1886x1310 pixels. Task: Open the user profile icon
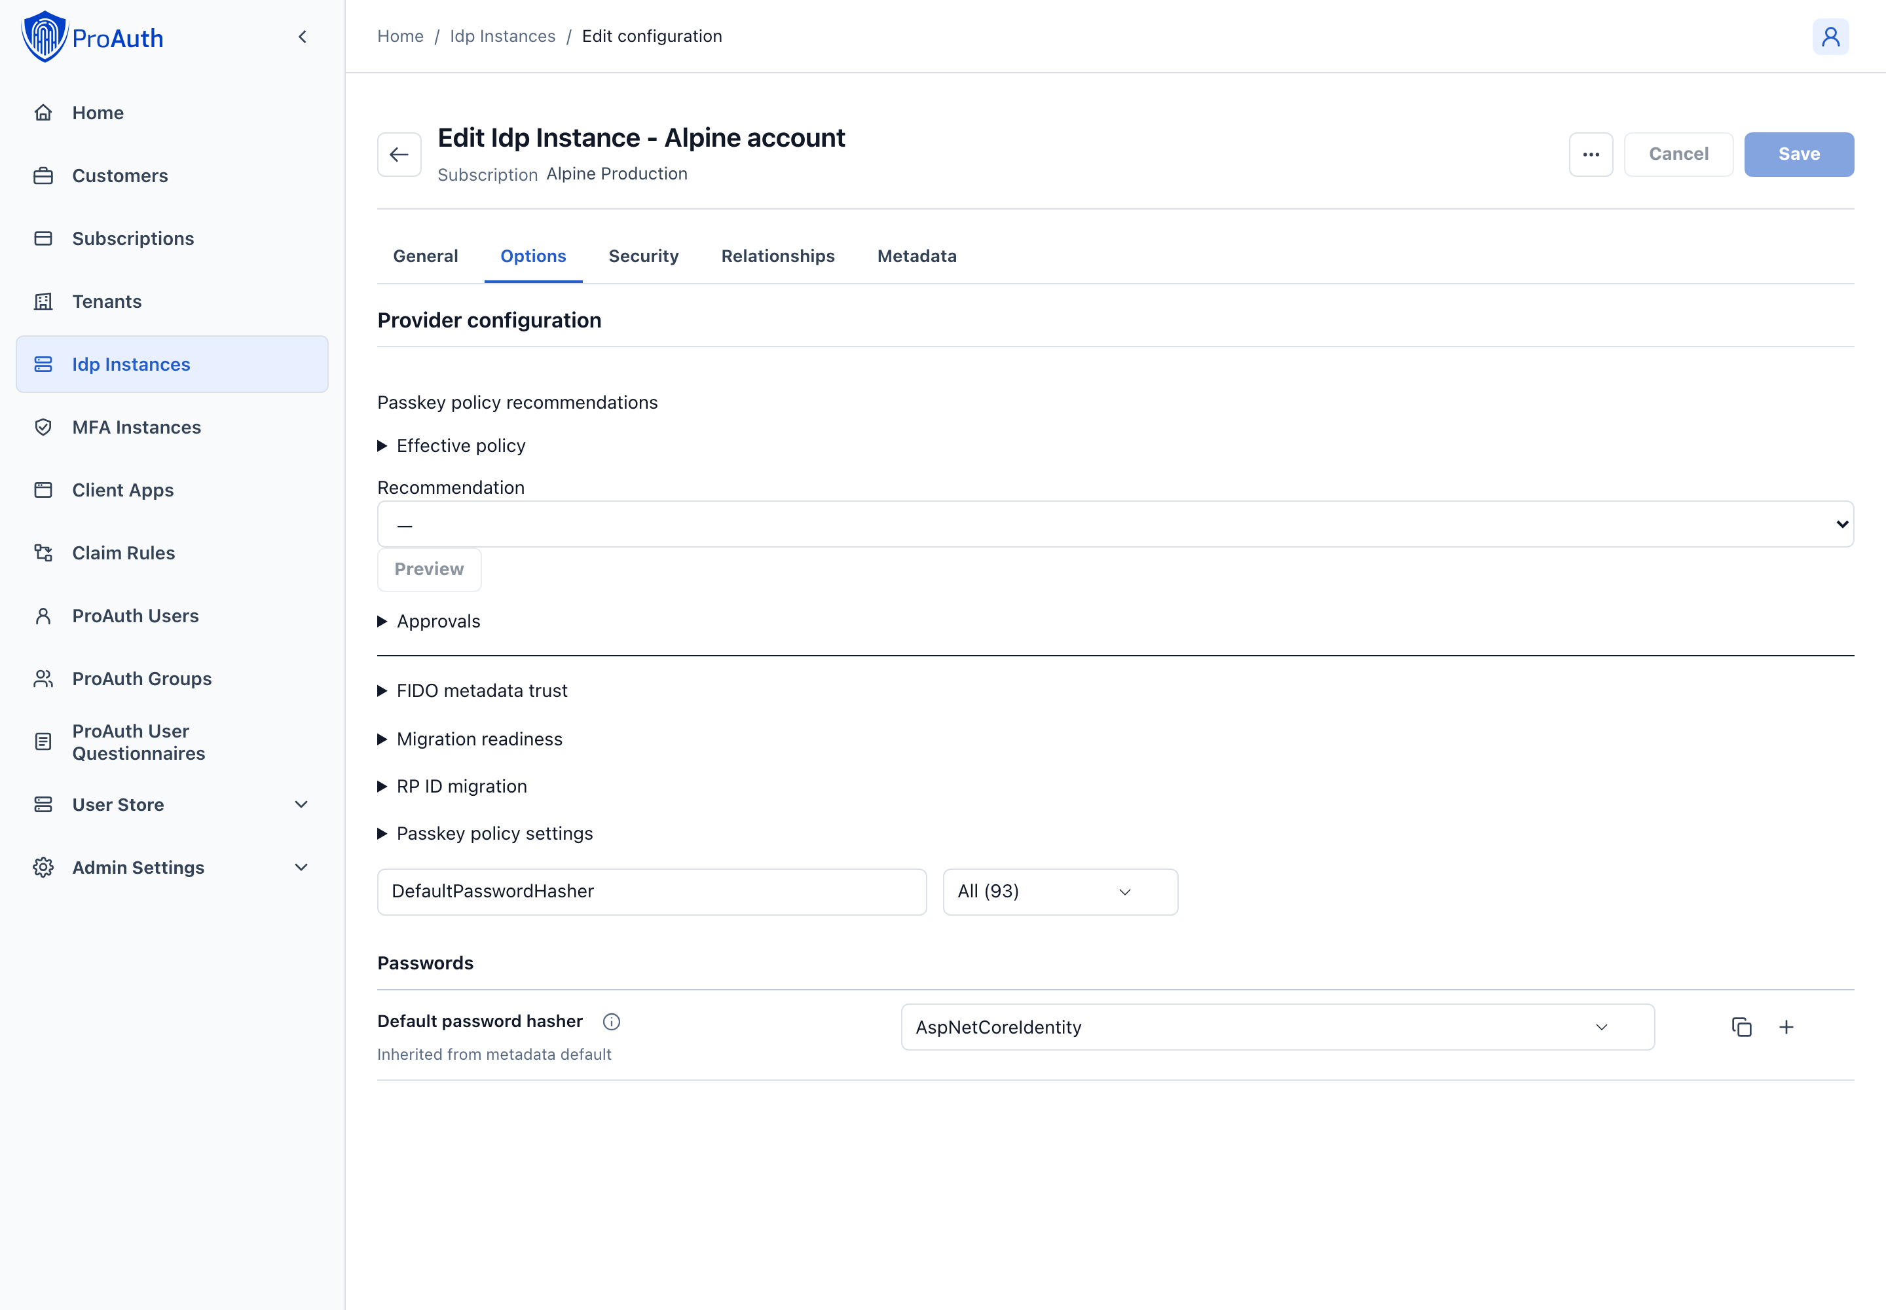pos(1830,37)
